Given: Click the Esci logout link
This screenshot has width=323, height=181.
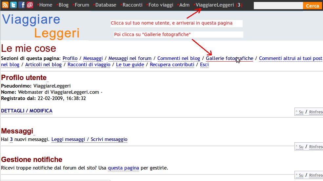Looking at the screenshot, I should coord(204,65).
